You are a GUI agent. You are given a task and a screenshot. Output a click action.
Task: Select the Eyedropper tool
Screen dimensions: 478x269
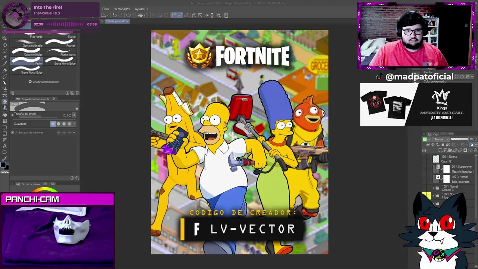(4, 64)
